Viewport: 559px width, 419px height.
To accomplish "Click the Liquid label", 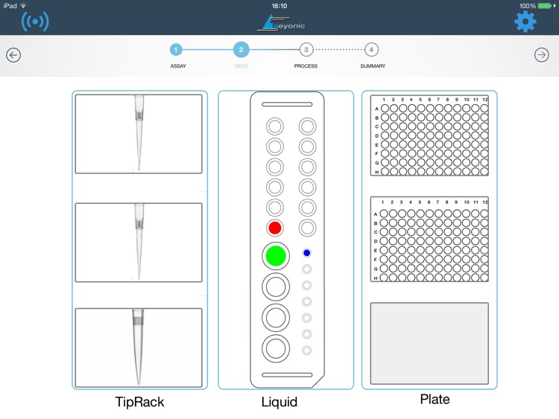I will tap(279, 402).
